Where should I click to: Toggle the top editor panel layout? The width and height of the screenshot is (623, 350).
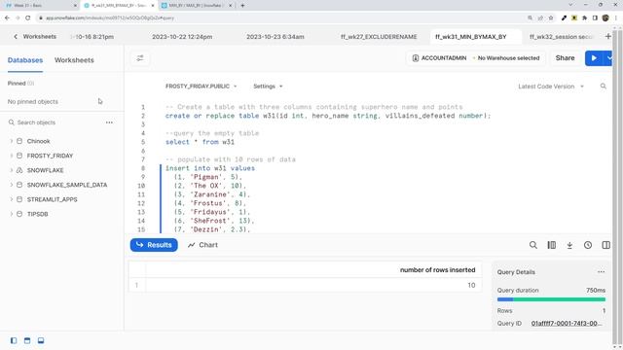(27, 340)
